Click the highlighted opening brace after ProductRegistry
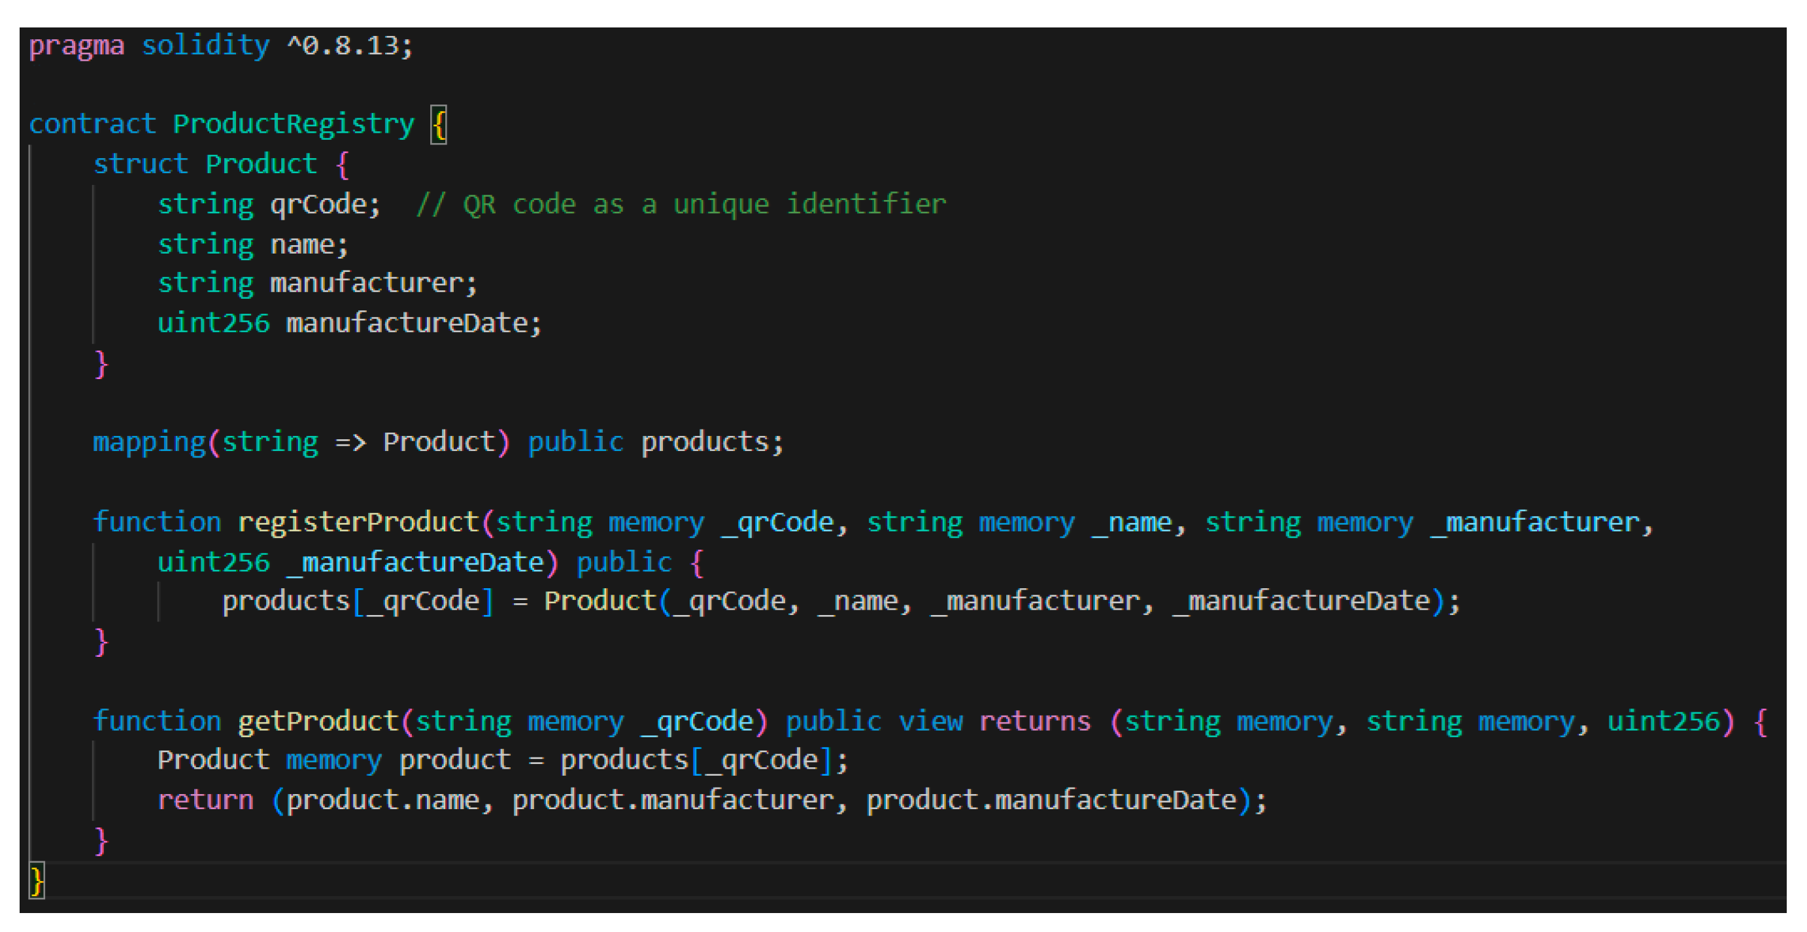Image resolution: width=1807 pixels, height=932 pixels. [439, 125]
